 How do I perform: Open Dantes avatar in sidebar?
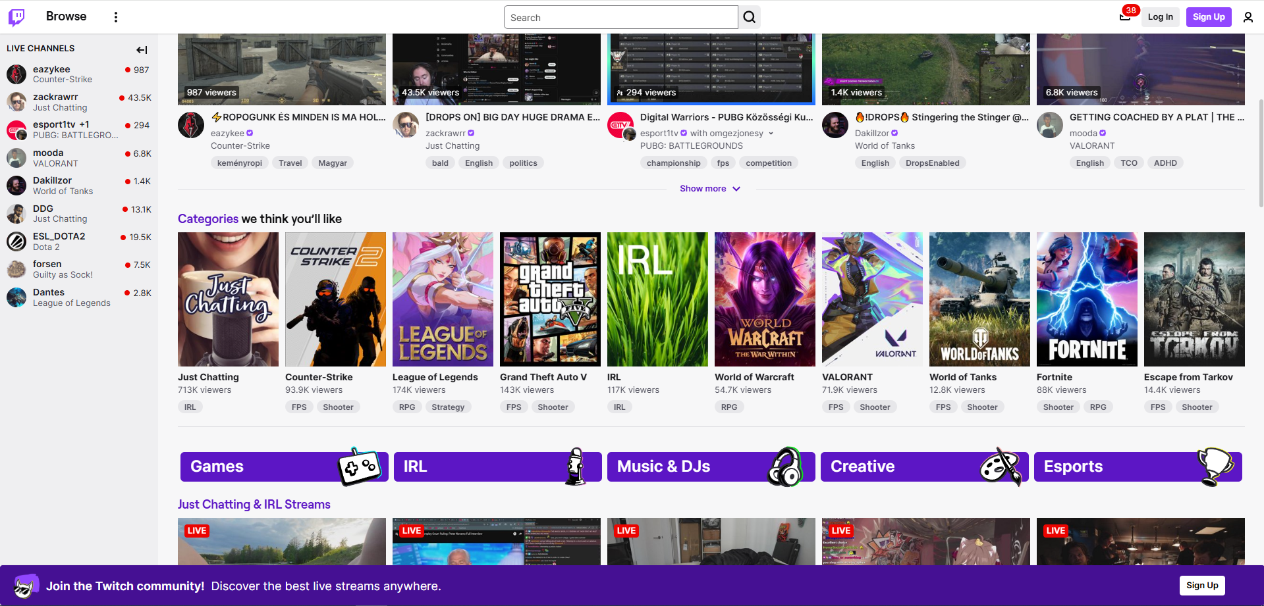pos(16,297)
